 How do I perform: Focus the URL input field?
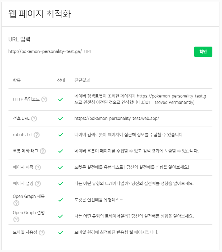click(x=135, y=52)
